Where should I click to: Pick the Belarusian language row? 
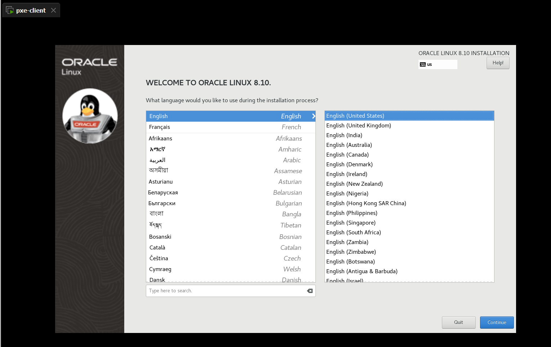pos(231,193)
